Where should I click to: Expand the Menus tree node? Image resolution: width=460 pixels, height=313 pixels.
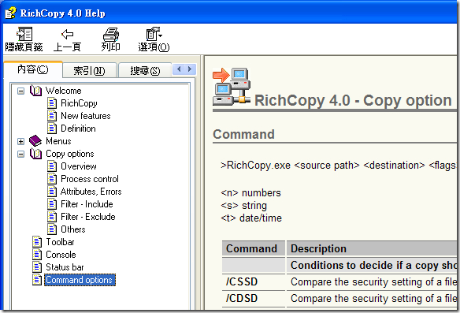20,142
